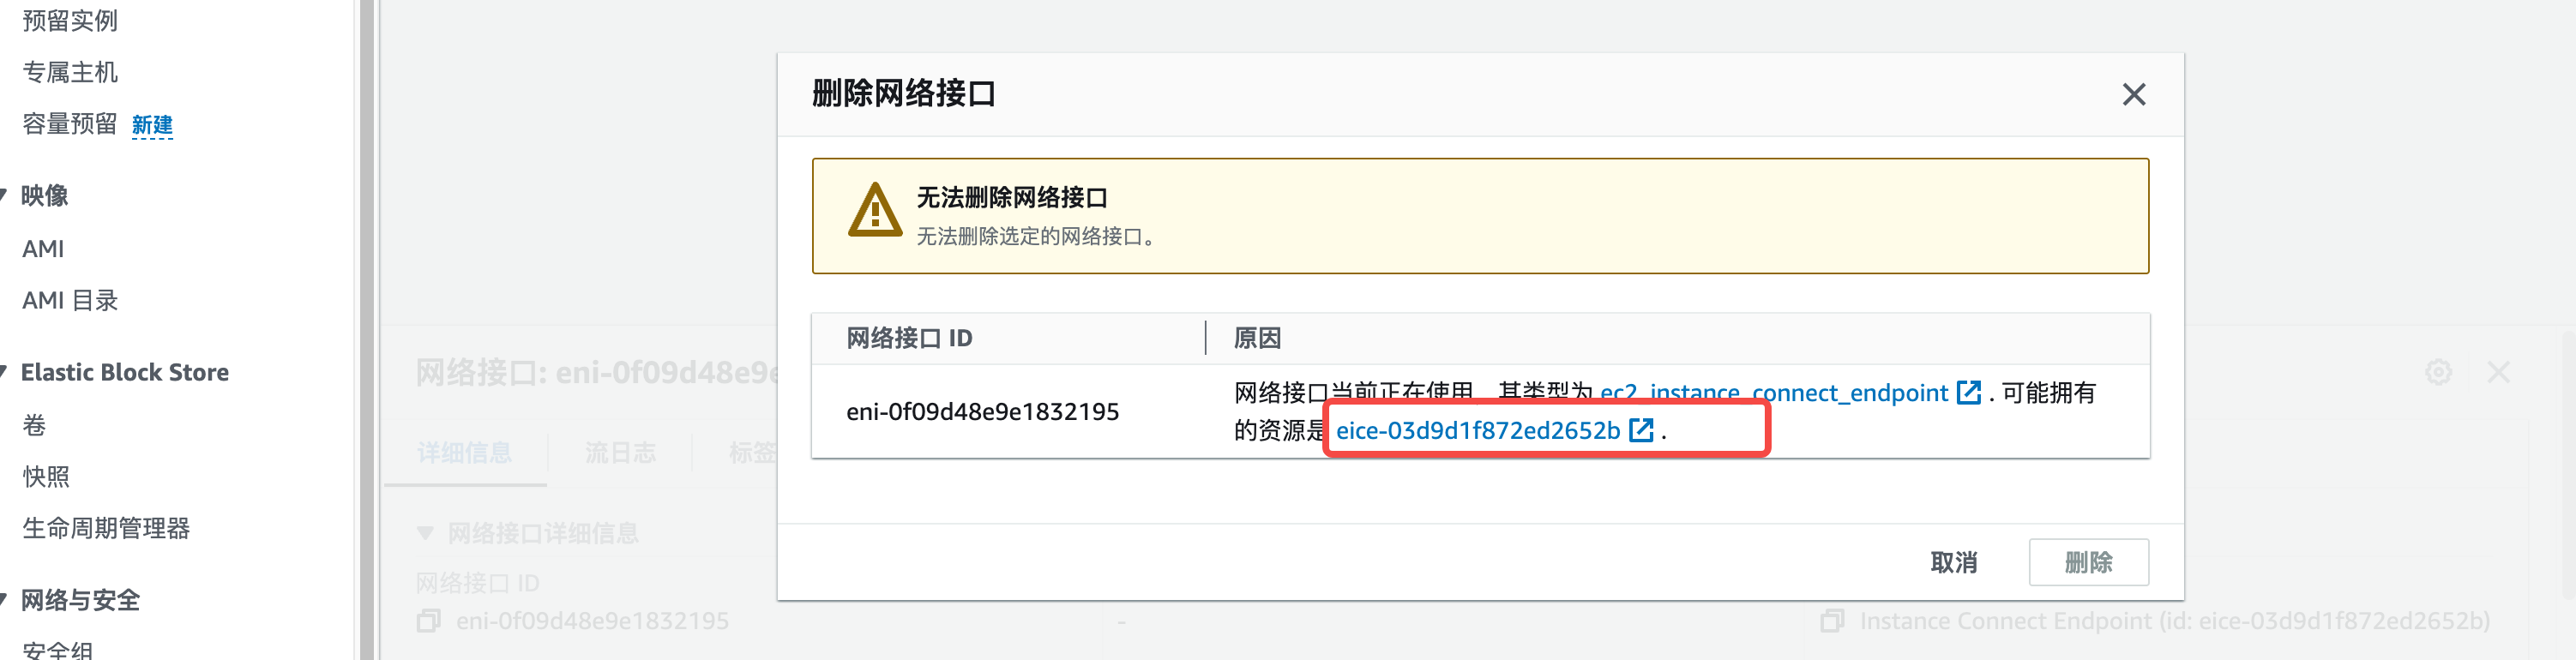Switch to the 详细信息 tab
This screenshot has width=2576, height=660.
tap(464, 453)
